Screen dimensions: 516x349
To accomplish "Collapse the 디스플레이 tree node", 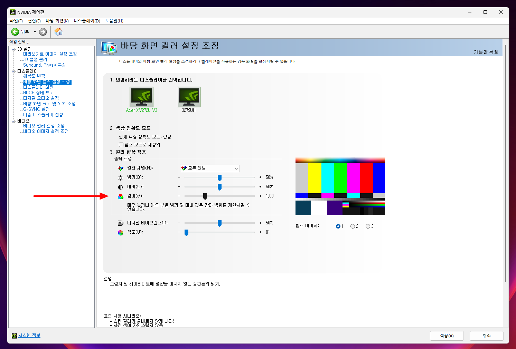I will coord(13,71).
